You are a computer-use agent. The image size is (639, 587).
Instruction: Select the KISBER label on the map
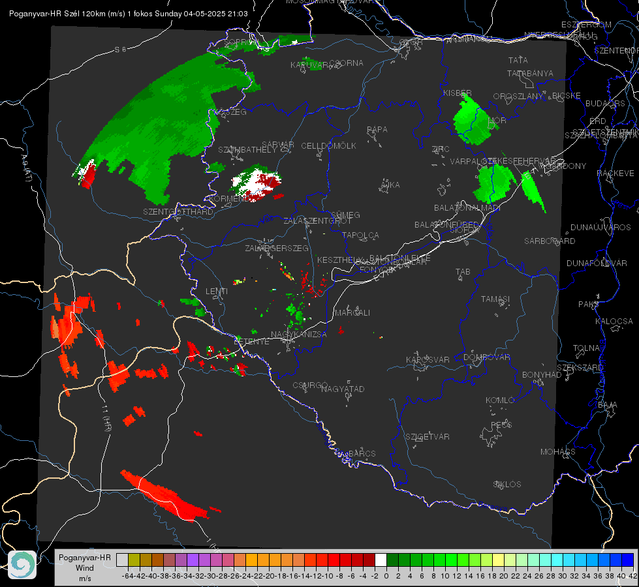458,93
